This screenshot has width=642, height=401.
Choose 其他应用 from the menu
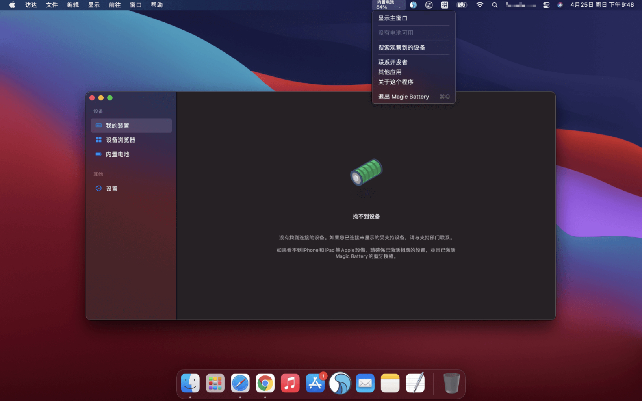[x=390, y=72]
